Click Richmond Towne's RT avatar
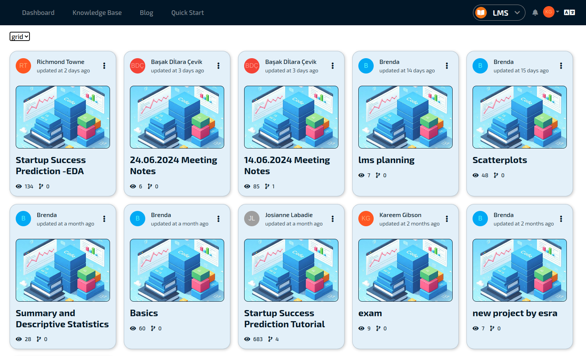Screen dimensions: 586x356 (23, 66)
